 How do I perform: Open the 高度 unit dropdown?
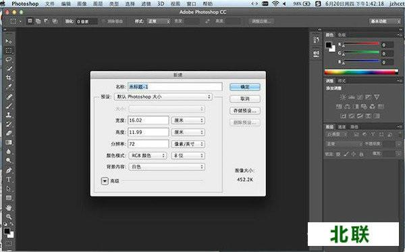[x=188, y=132]
